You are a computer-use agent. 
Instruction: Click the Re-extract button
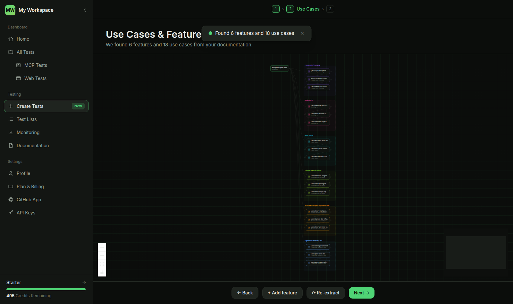326,293
